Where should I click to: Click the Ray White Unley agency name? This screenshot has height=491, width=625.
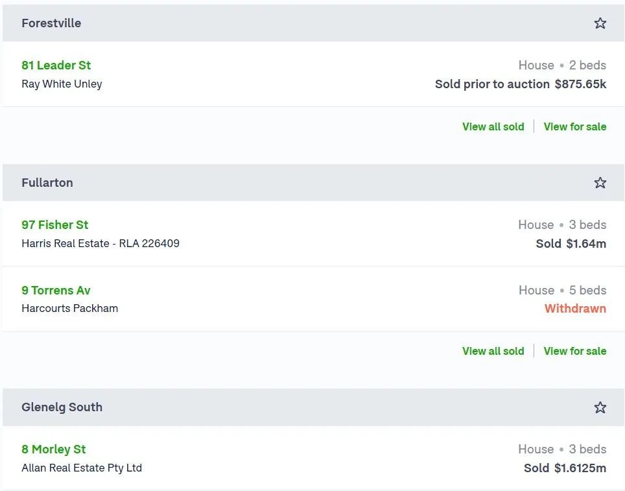[x=62, y=84]
